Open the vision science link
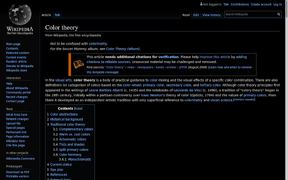 tap(221, 100)
